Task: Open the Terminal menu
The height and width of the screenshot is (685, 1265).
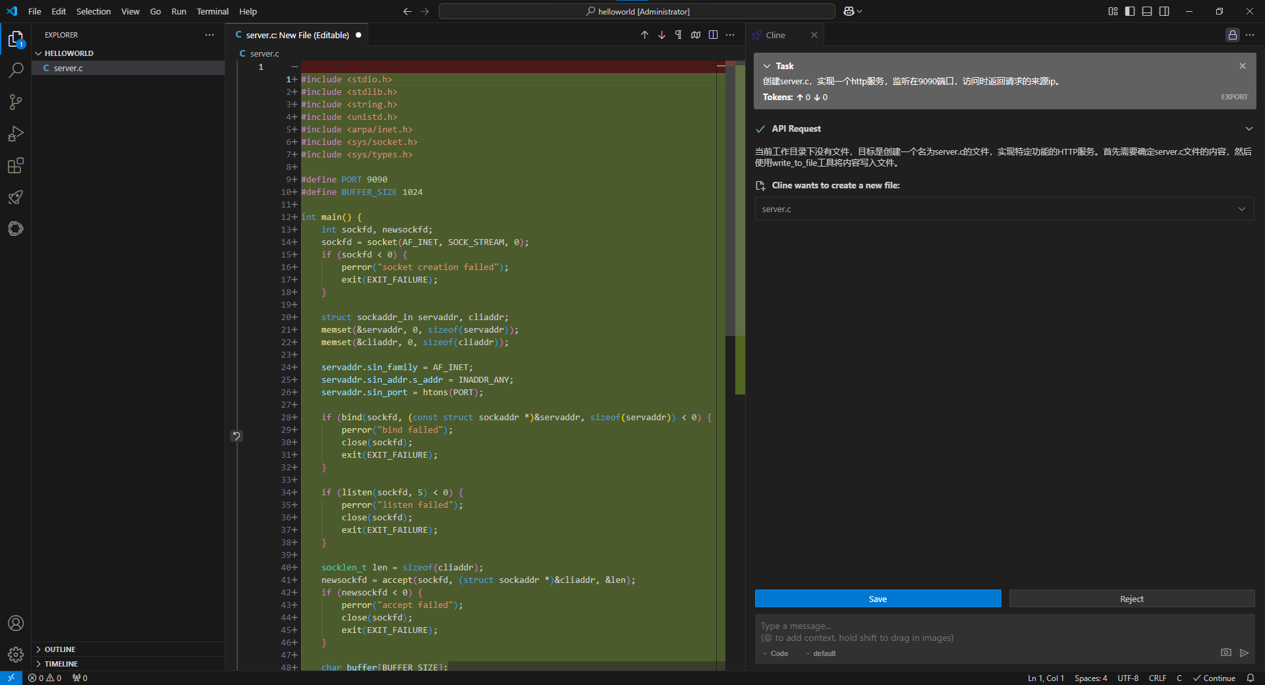Action: pos(212,11)
